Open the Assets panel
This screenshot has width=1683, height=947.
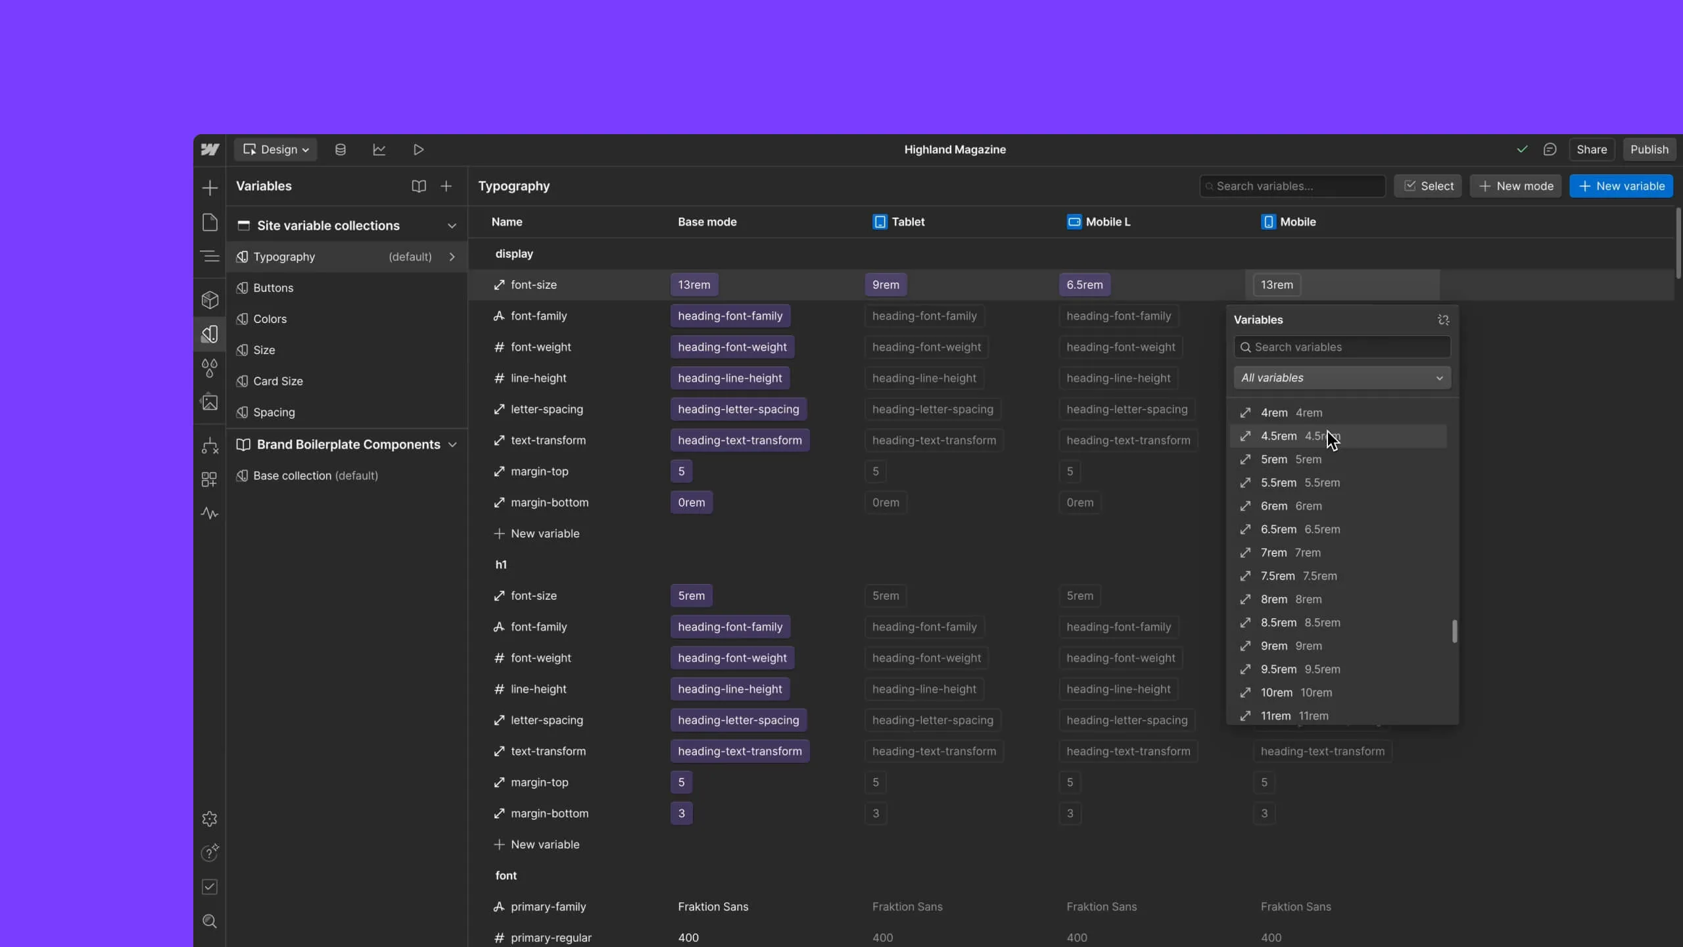pos(210,402)
